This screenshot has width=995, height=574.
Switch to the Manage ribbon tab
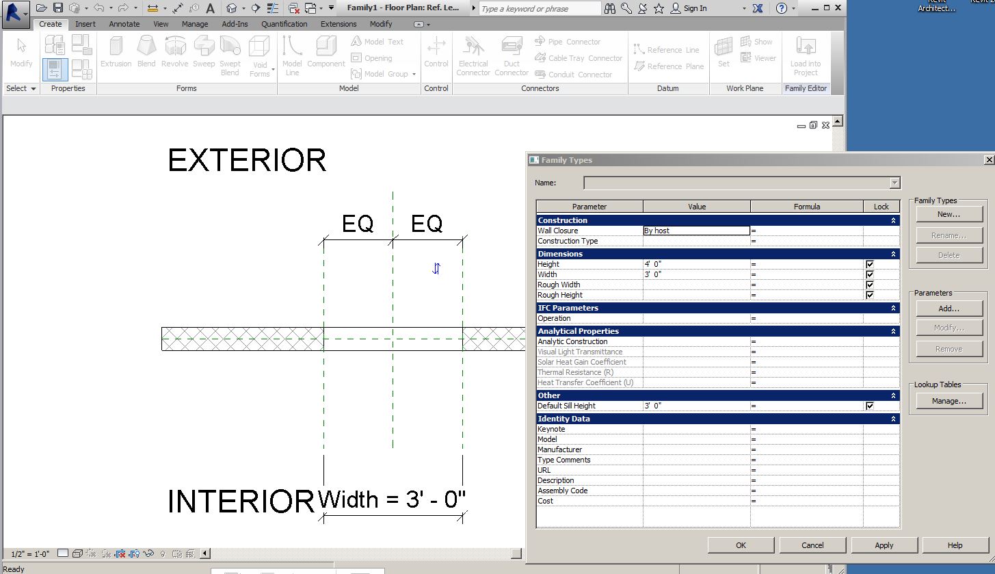tap(195, 24)
